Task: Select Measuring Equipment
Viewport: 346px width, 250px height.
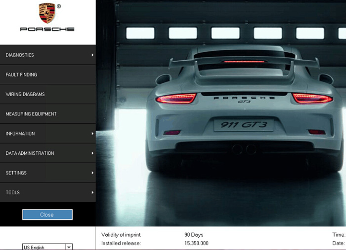Action: coord(47,114)
